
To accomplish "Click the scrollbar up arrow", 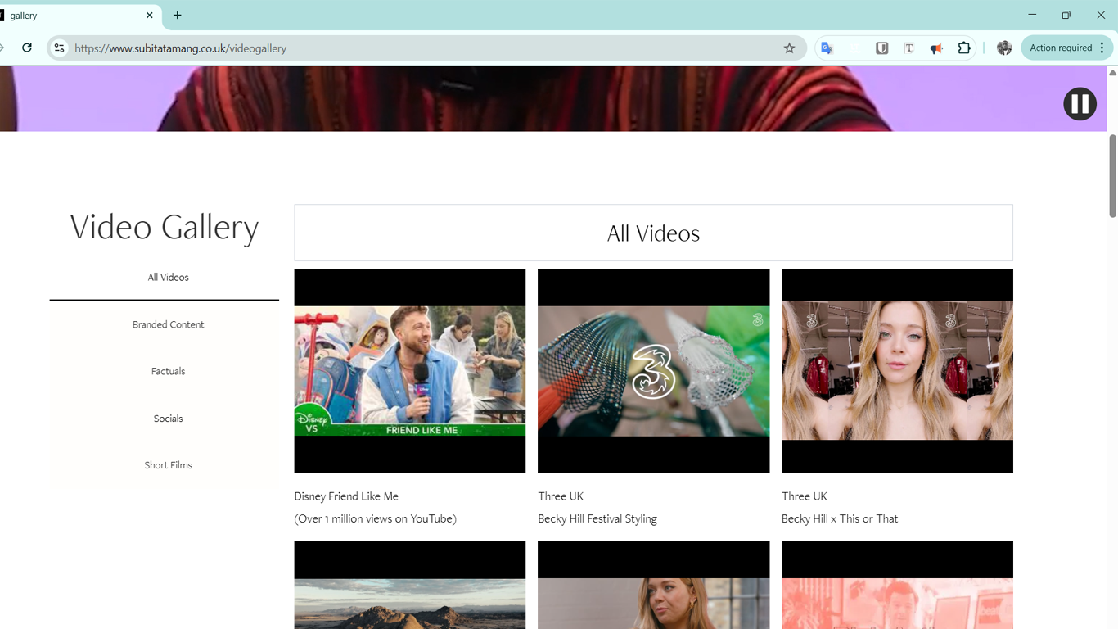I will pos(1112,73).
